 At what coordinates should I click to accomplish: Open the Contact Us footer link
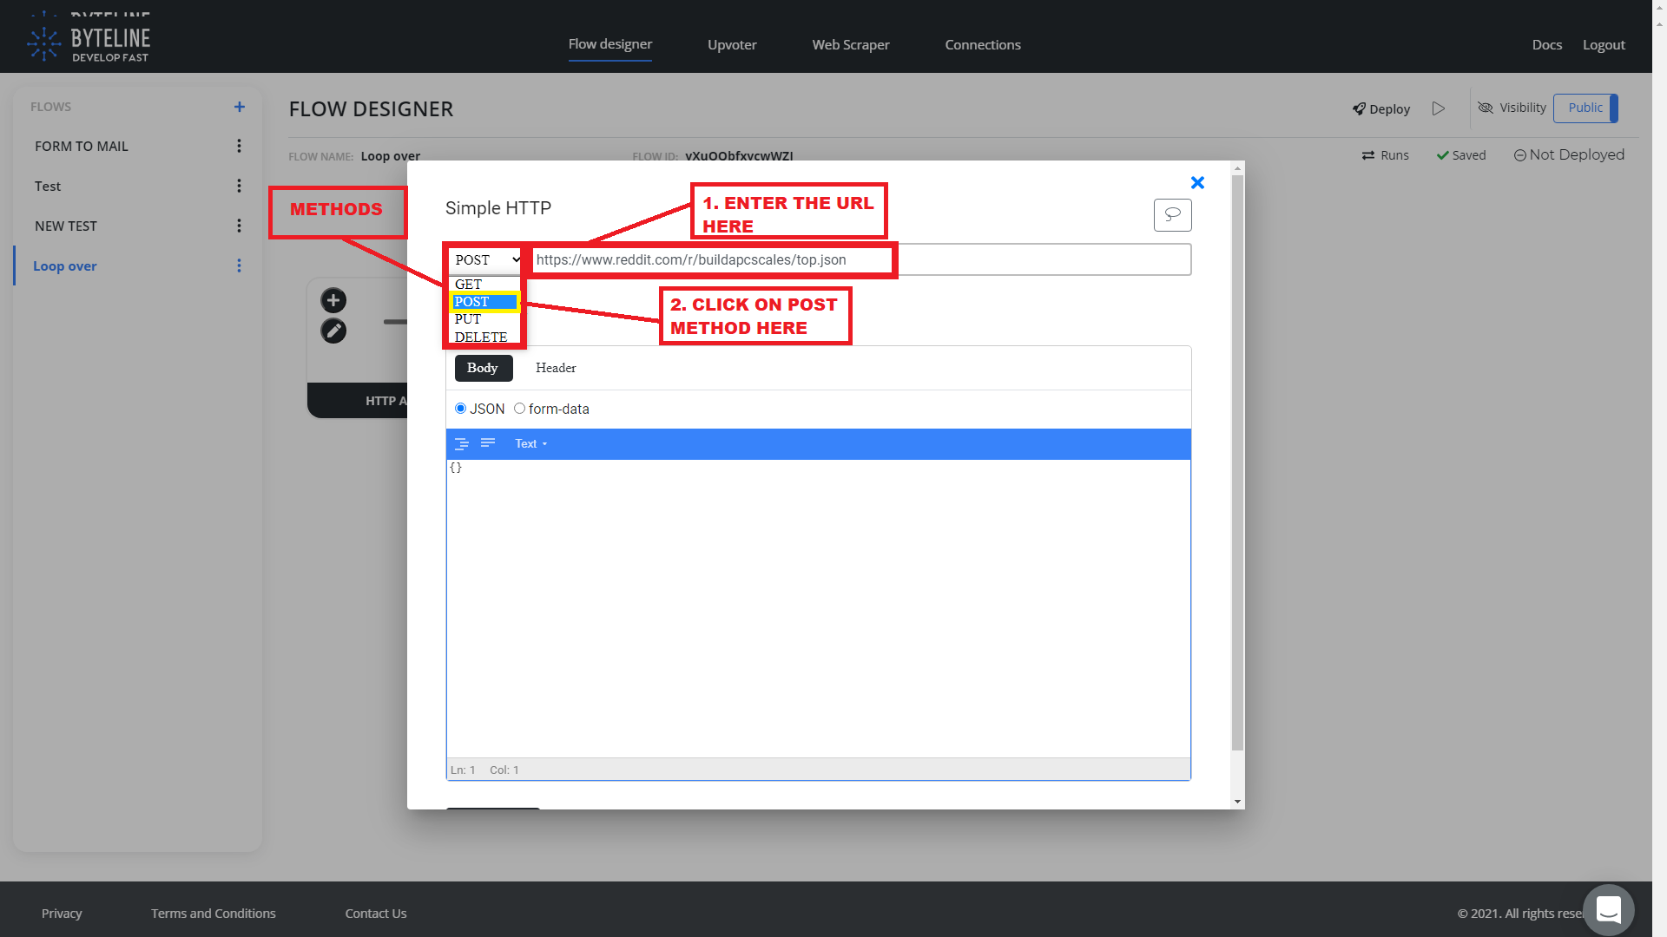(376, 913)
